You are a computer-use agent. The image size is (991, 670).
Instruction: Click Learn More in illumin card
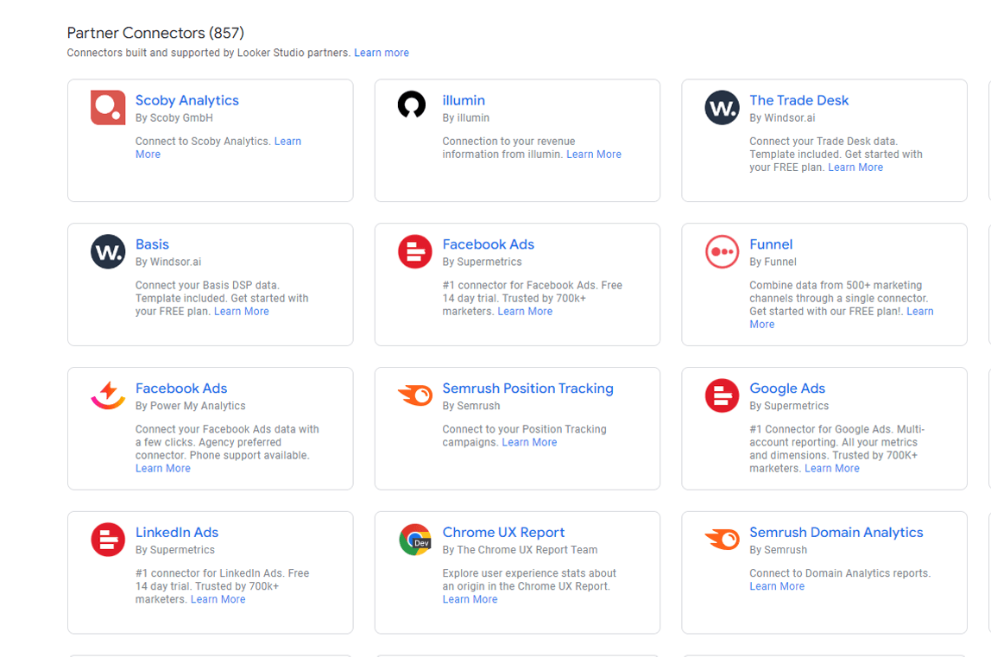pos(594,155)
